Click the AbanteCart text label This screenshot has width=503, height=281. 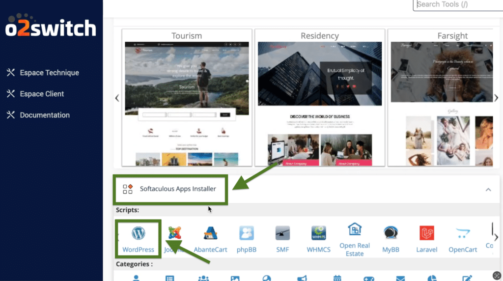pyautogui.click(x=210, y=249)
